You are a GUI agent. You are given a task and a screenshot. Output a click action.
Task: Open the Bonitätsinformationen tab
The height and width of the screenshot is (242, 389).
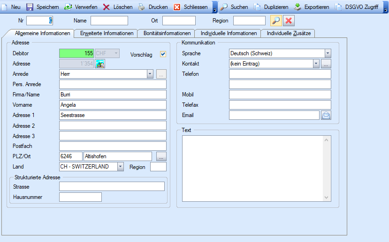[167, 33]
